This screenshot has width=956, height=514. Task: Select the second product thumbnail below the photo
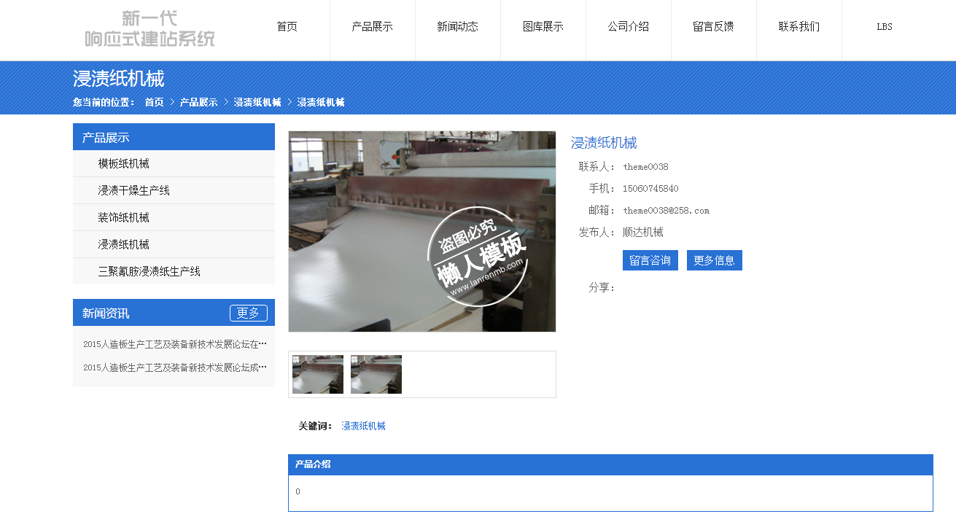click(x=376, y=375)
